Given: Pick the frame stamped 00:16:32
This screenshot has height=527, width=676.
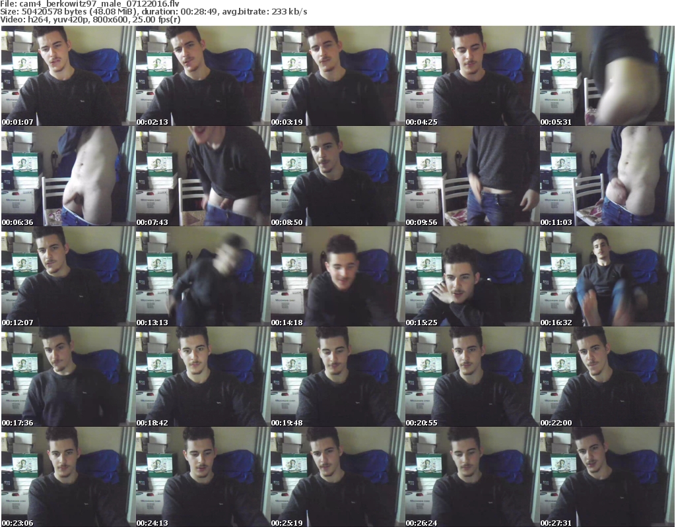Looking at the screenshot, I should pos(607,276).
